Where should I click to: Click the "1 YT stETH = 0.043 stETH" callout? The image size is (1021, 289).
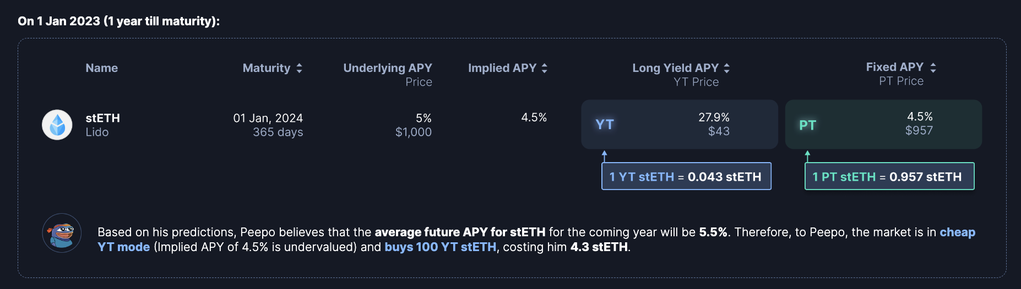click(x=686, y=176)
